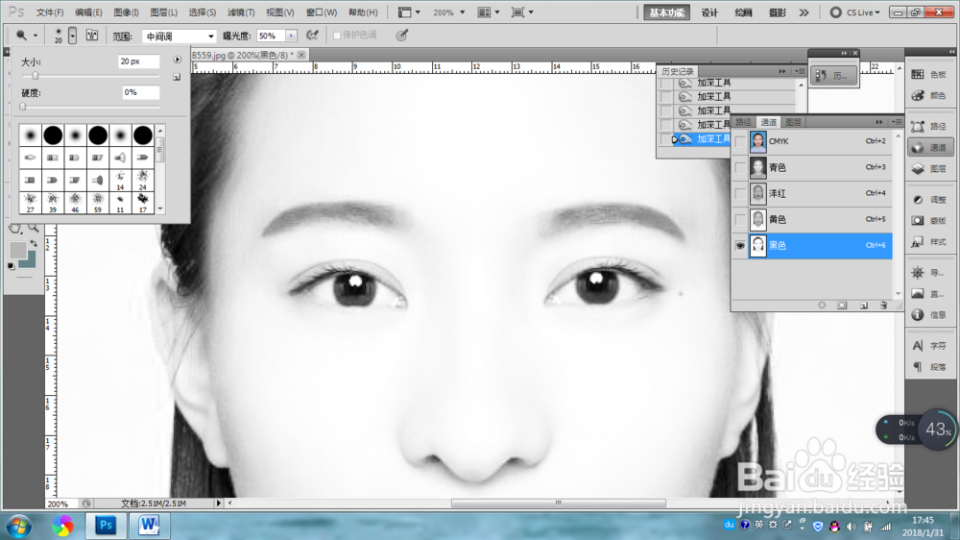
Task: Save selection as channel in Channels panel
Action: [843, 306]
